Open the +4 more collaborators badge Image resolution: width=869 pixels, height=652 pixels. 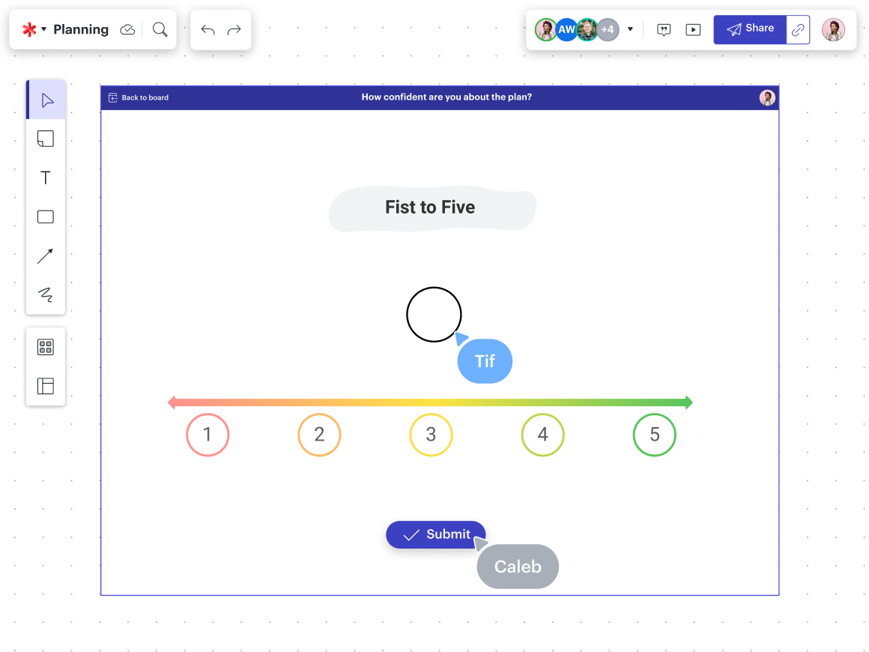(x=608, y=30)
